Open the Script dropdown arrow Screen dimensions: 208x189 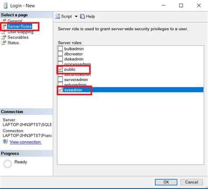[x=76, y=16]
